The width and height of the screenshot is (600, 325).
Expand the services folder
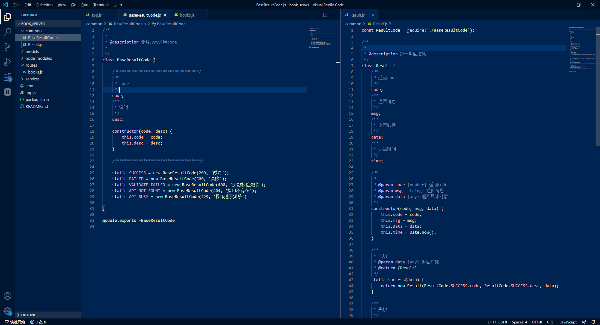[x=48, y=79]
